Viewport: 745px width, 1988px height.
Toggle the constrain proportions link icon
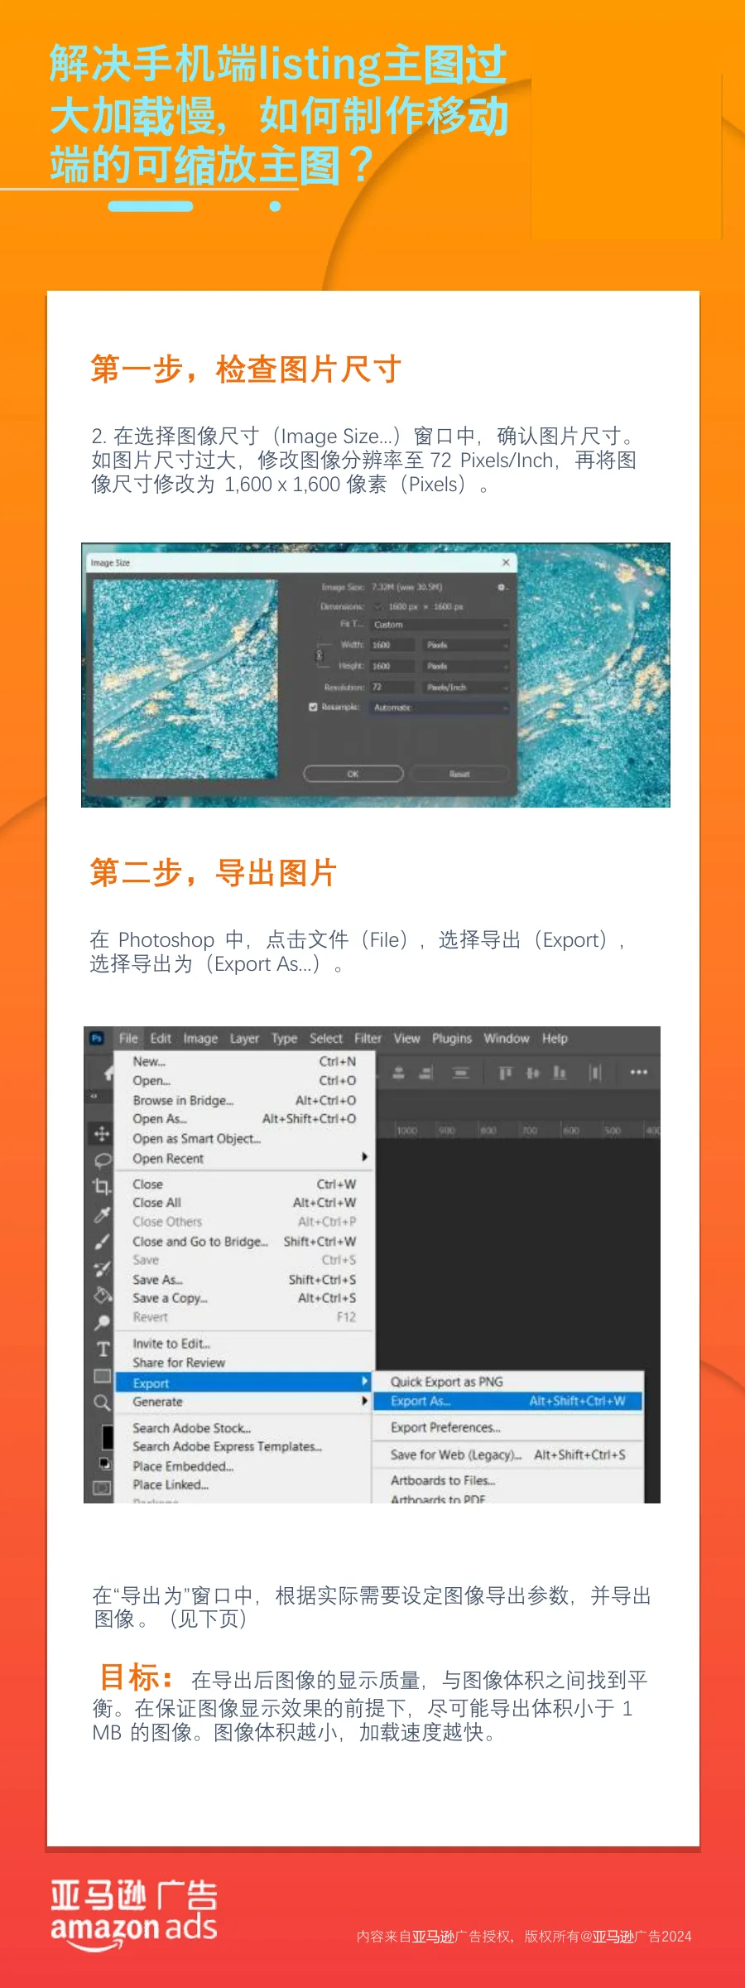(320, 655)
